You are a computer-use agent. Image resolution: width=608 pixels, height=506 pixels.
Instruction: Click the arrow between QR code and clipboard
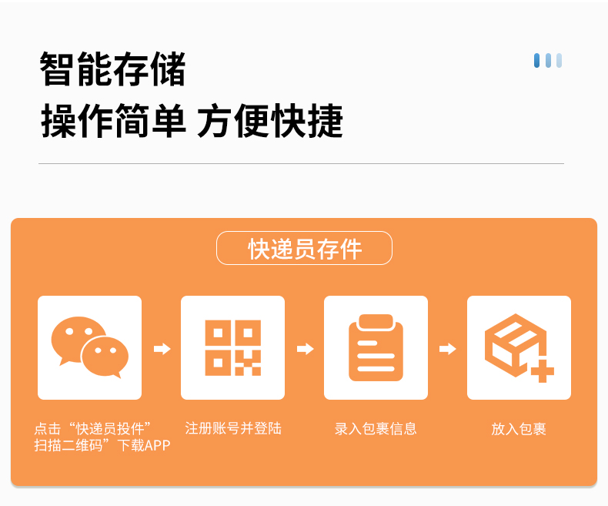pyautogui.click(x=306, y=349)
